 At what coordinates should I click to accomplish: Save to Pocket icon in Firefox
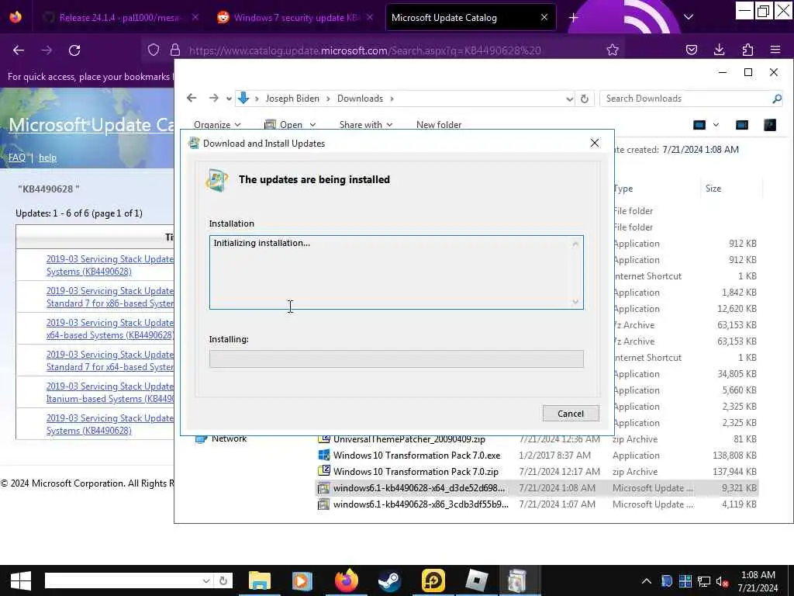pyautogui.click(x=691, y=50)
